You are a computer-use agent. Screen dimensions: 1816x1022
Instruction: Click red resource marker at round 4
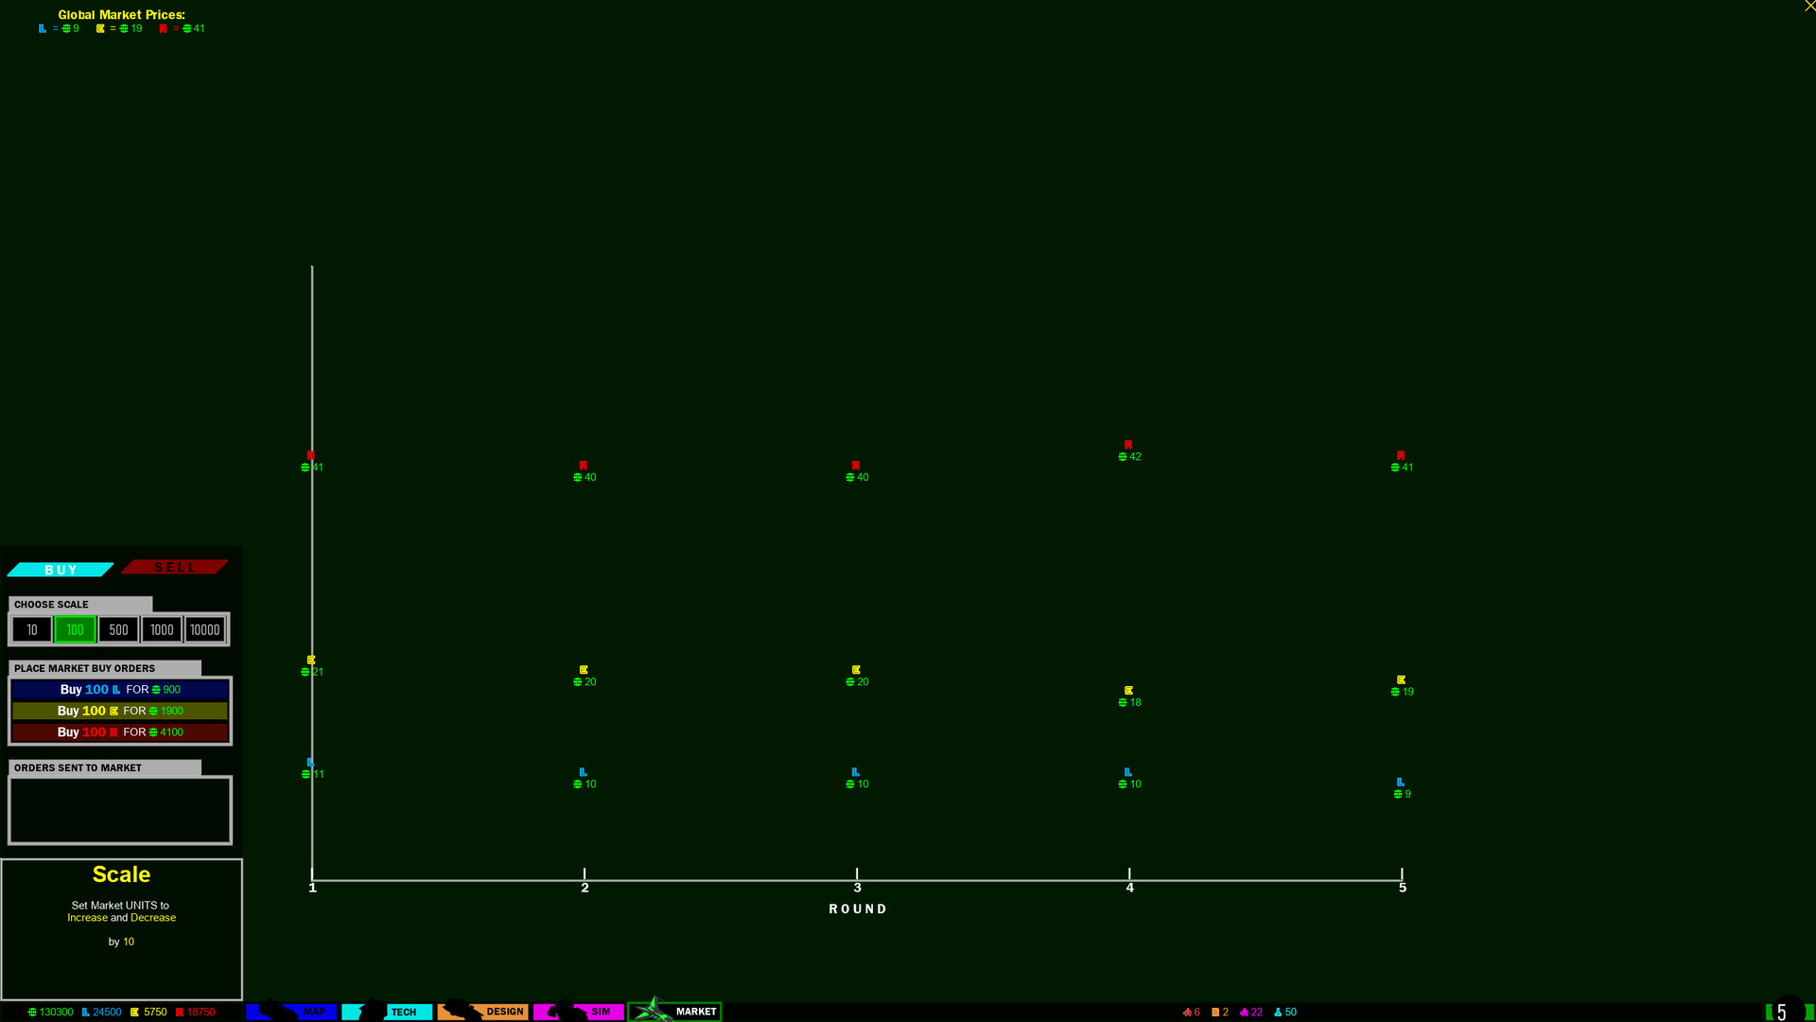pyautogui.click(x=1128, y=445)
